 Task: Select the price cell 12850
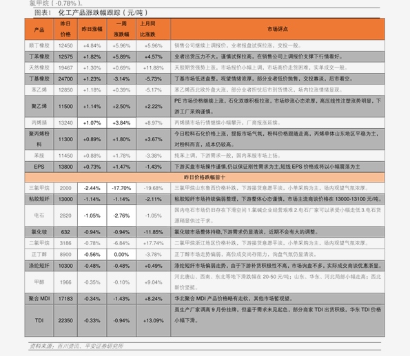[65, 90]
